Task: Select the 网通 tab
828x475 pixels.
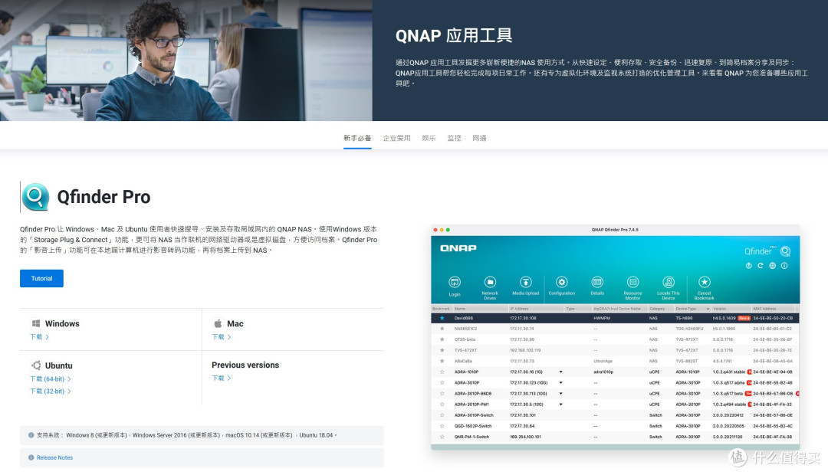Action: (x=479, y=138)
